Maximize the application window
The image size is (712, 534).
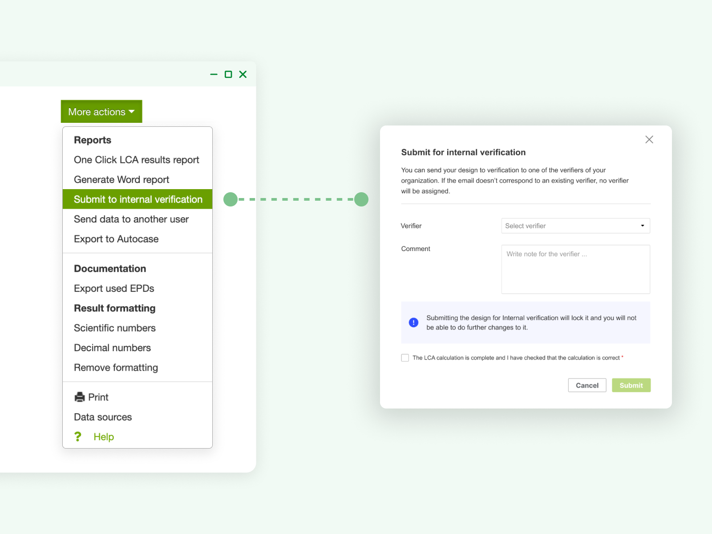228,74
